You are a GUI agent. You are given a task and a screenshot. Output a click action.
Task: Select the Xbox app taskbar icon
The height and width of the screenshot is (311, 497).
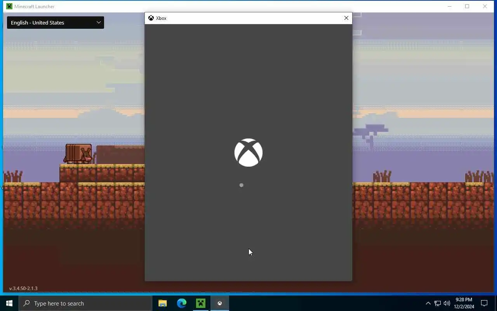[220, 303]
